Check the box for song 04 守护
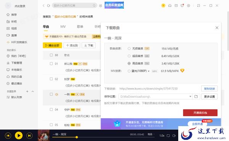Image resolution: width=229 pixels, height=141 pixels. point(51,109)
